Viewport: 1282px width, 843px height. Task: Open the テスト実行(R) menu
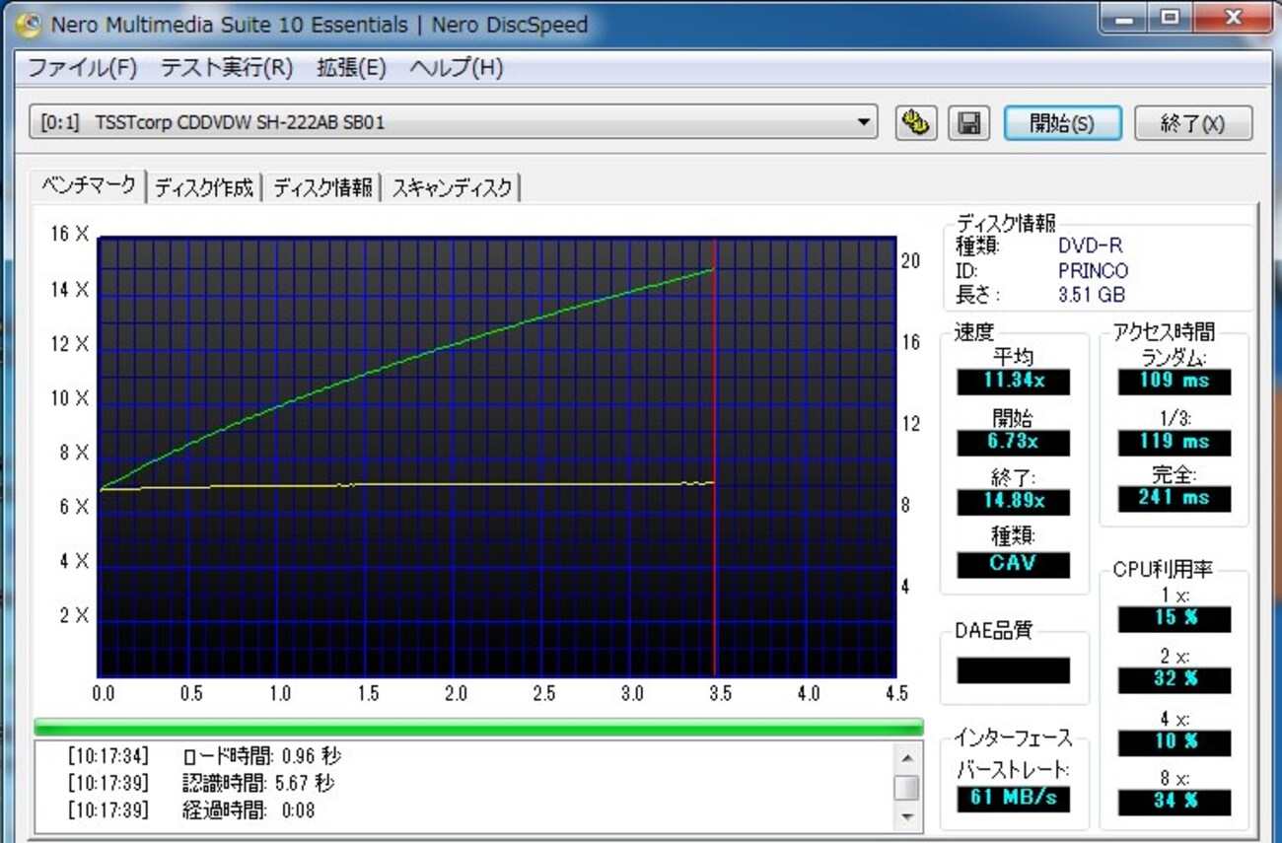coord(227,68)
